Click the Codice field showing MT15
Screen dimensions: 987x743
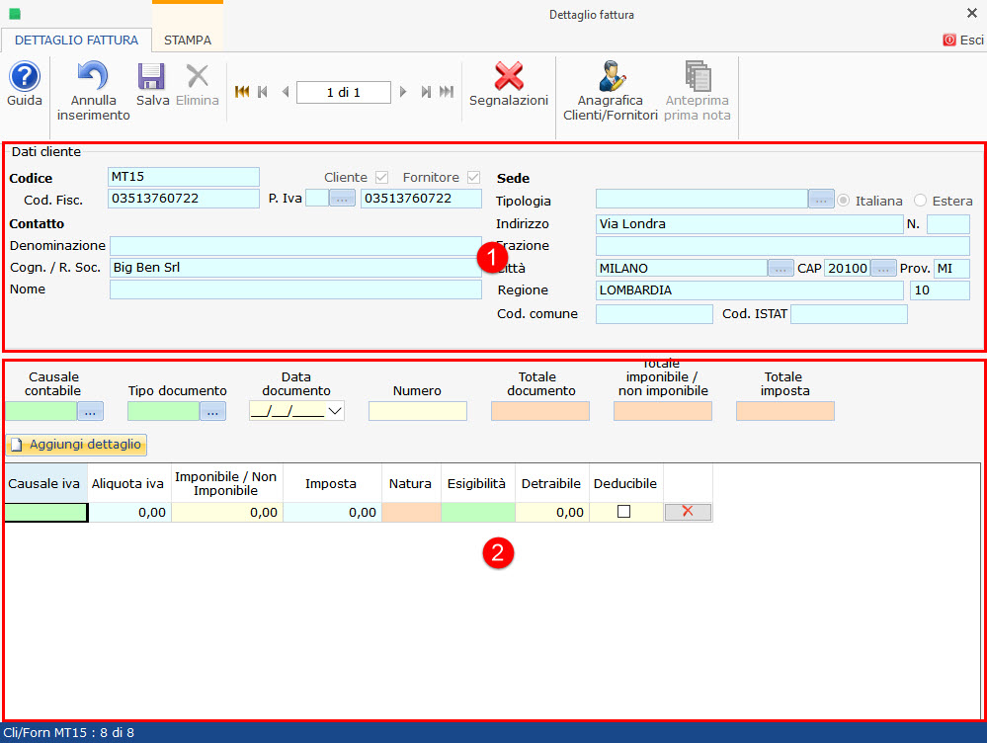[183, 177]
